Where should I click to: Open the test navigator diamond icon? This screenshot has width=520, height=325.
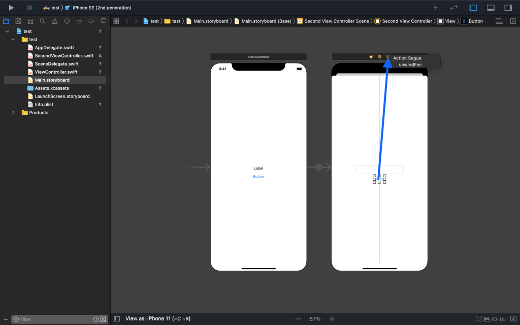coord(67,21)
